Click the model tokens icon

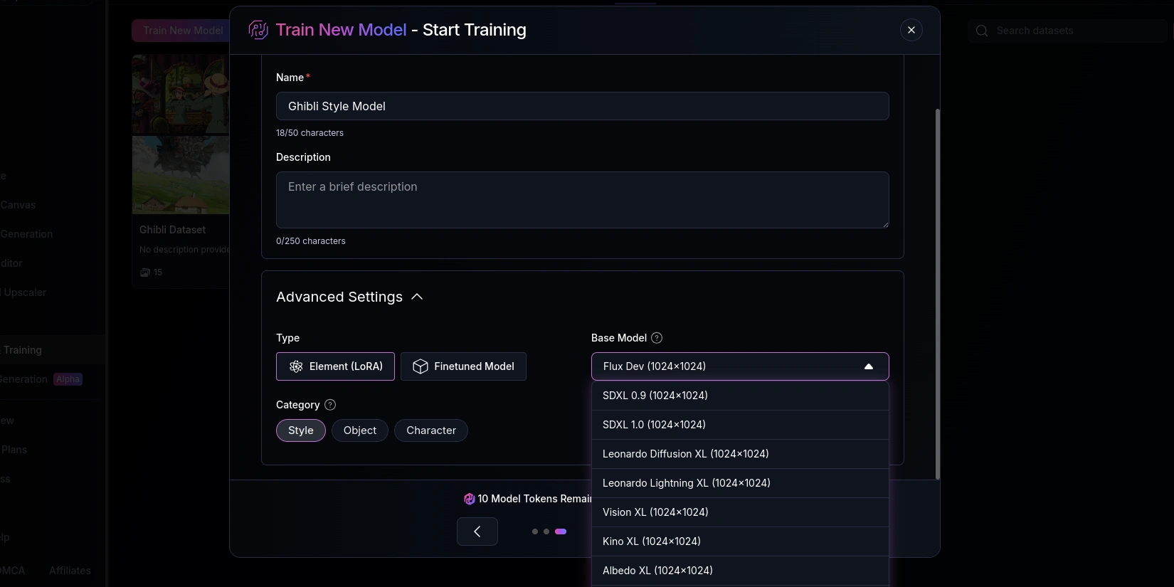pos(469,499)
